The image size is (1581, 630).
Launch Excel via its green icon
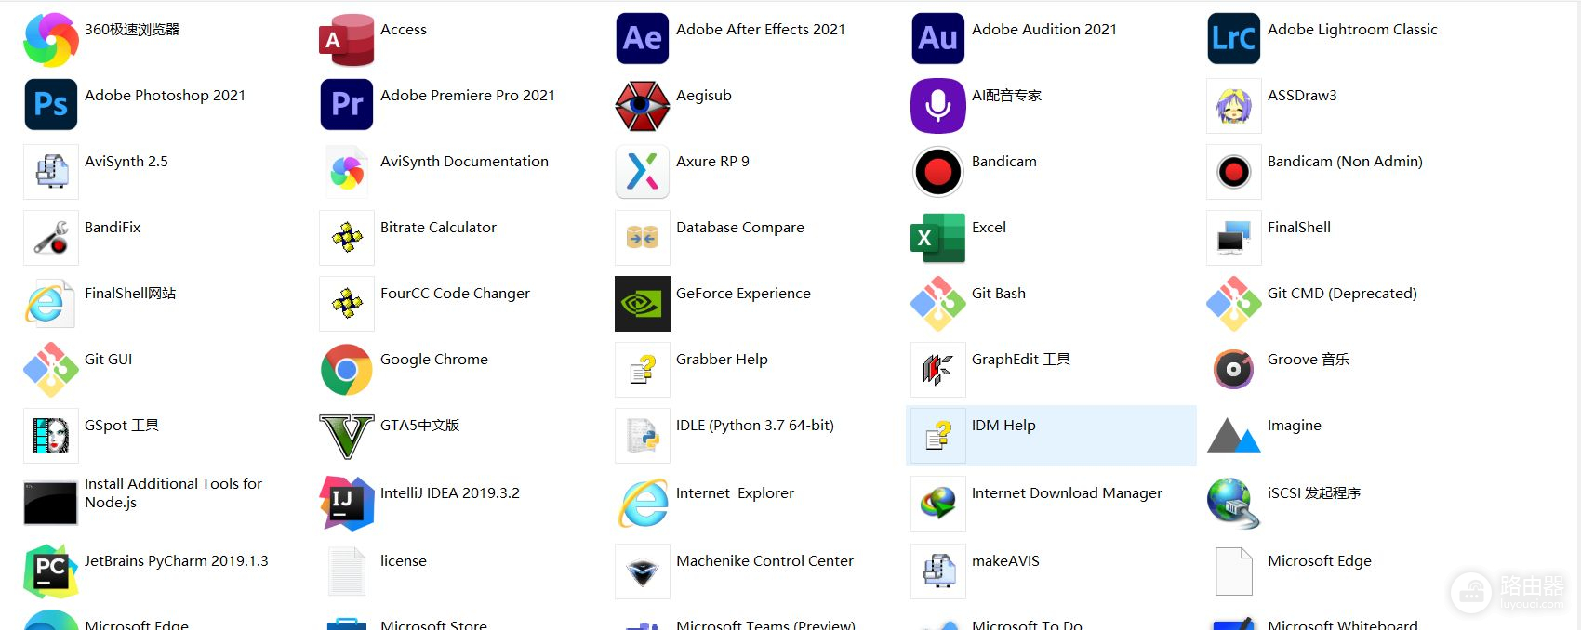coord(937,238)
